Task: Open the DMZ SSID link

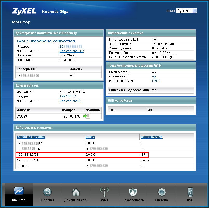Action: pos(155,81)
